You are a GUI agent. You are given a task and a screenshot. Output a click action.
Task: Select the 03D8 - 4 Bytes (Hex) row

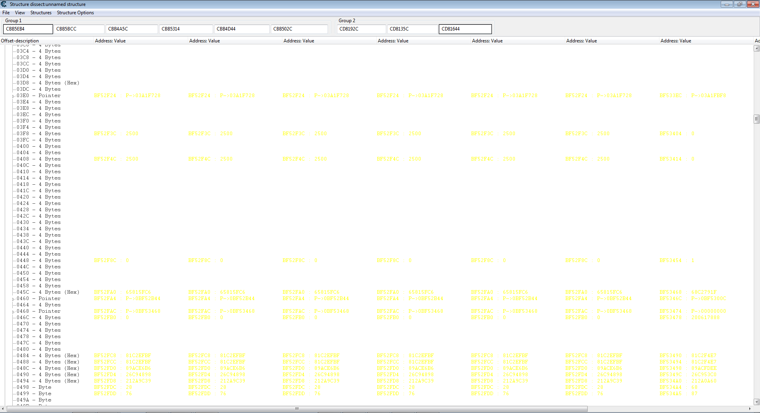[x=48, y=83]
